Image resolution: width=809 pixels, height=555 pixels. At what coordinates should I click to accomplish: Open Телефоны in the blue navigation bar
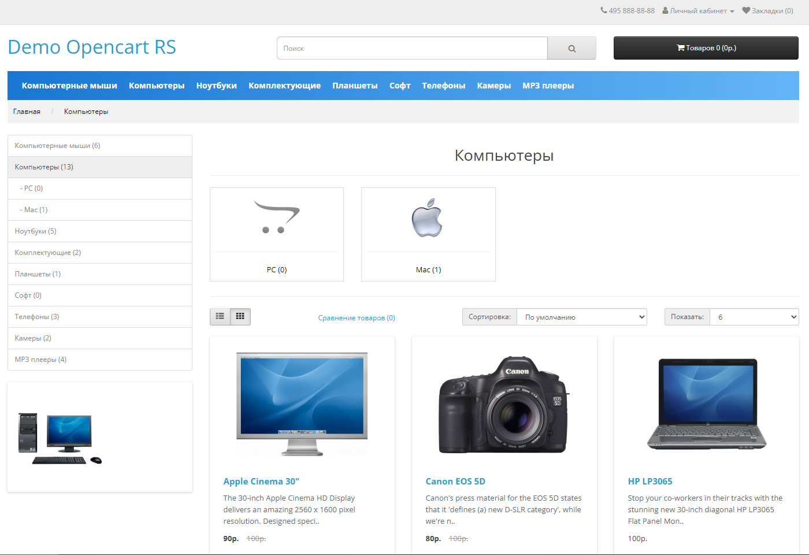point(443,86)
